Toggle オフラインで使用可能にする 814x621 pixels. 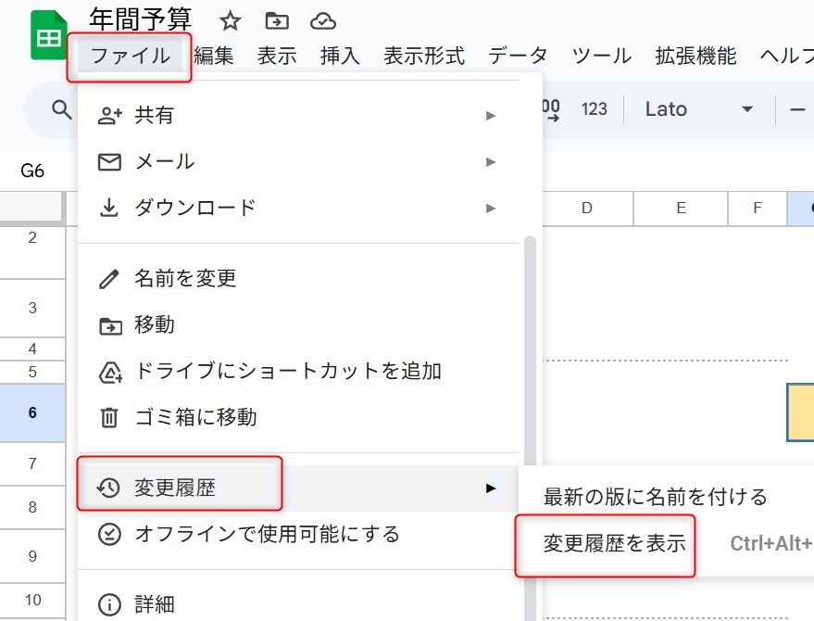[298, 534]
